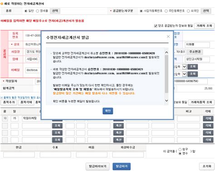Click the 업태 field 사업서비
This screenshot has width=215, height=171.
coord(32,59)
